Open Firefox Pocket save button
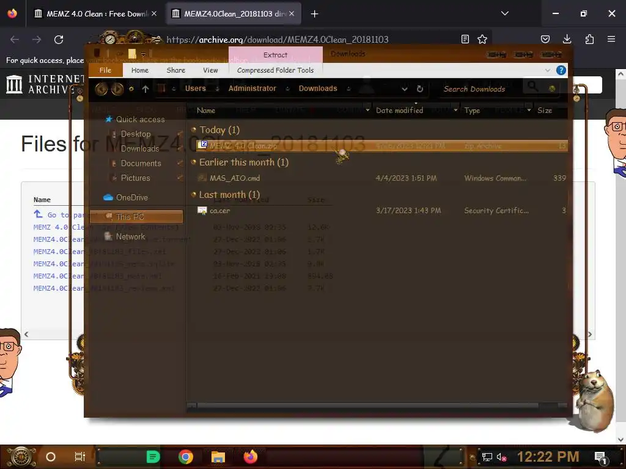 pyautogui.click(x=545, y=39)
